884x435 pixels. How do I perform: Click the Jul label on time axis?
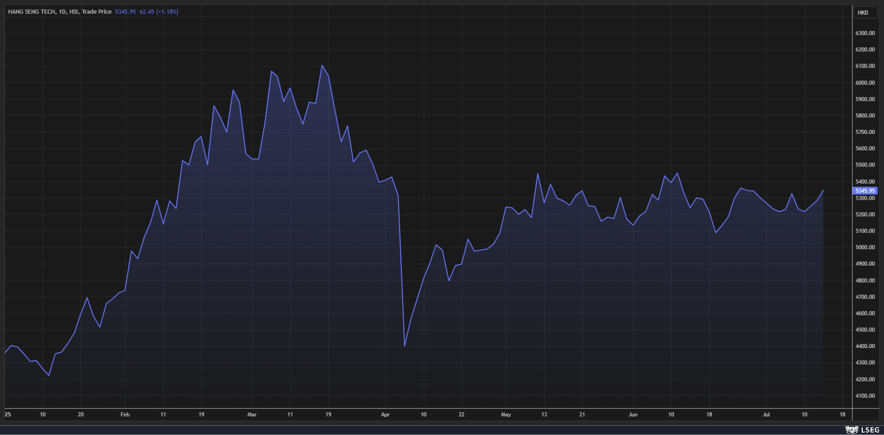coord(766,415)
